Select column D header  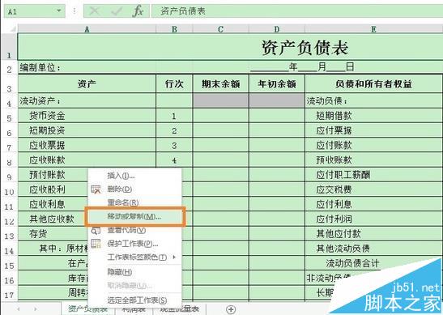pyautogui.click(x=277, y=29)
